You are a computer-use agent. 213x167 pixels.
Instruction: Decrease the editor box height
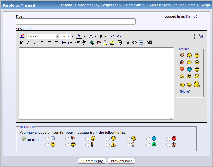coord(195,35)
